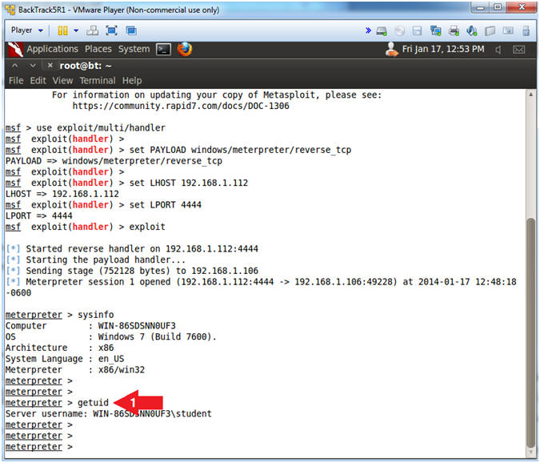
Task: Click the removable device icon after sound card
Action: (x=490, y=31)
